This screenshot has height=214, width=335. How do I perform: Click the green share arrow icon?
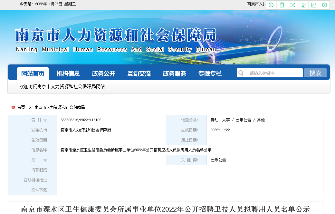[x=314, y=5]
